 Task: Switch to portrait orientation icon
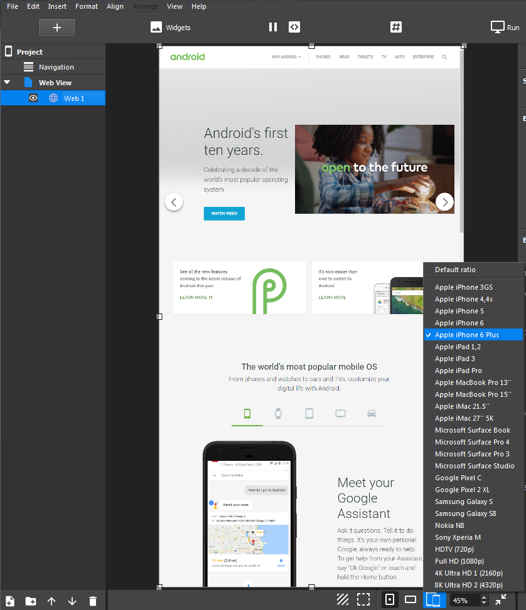pos(390,599)
